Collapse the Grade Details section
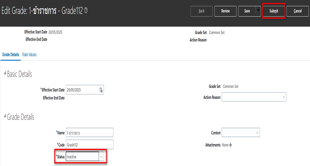310x166 pixels. [x=4, y=117]
